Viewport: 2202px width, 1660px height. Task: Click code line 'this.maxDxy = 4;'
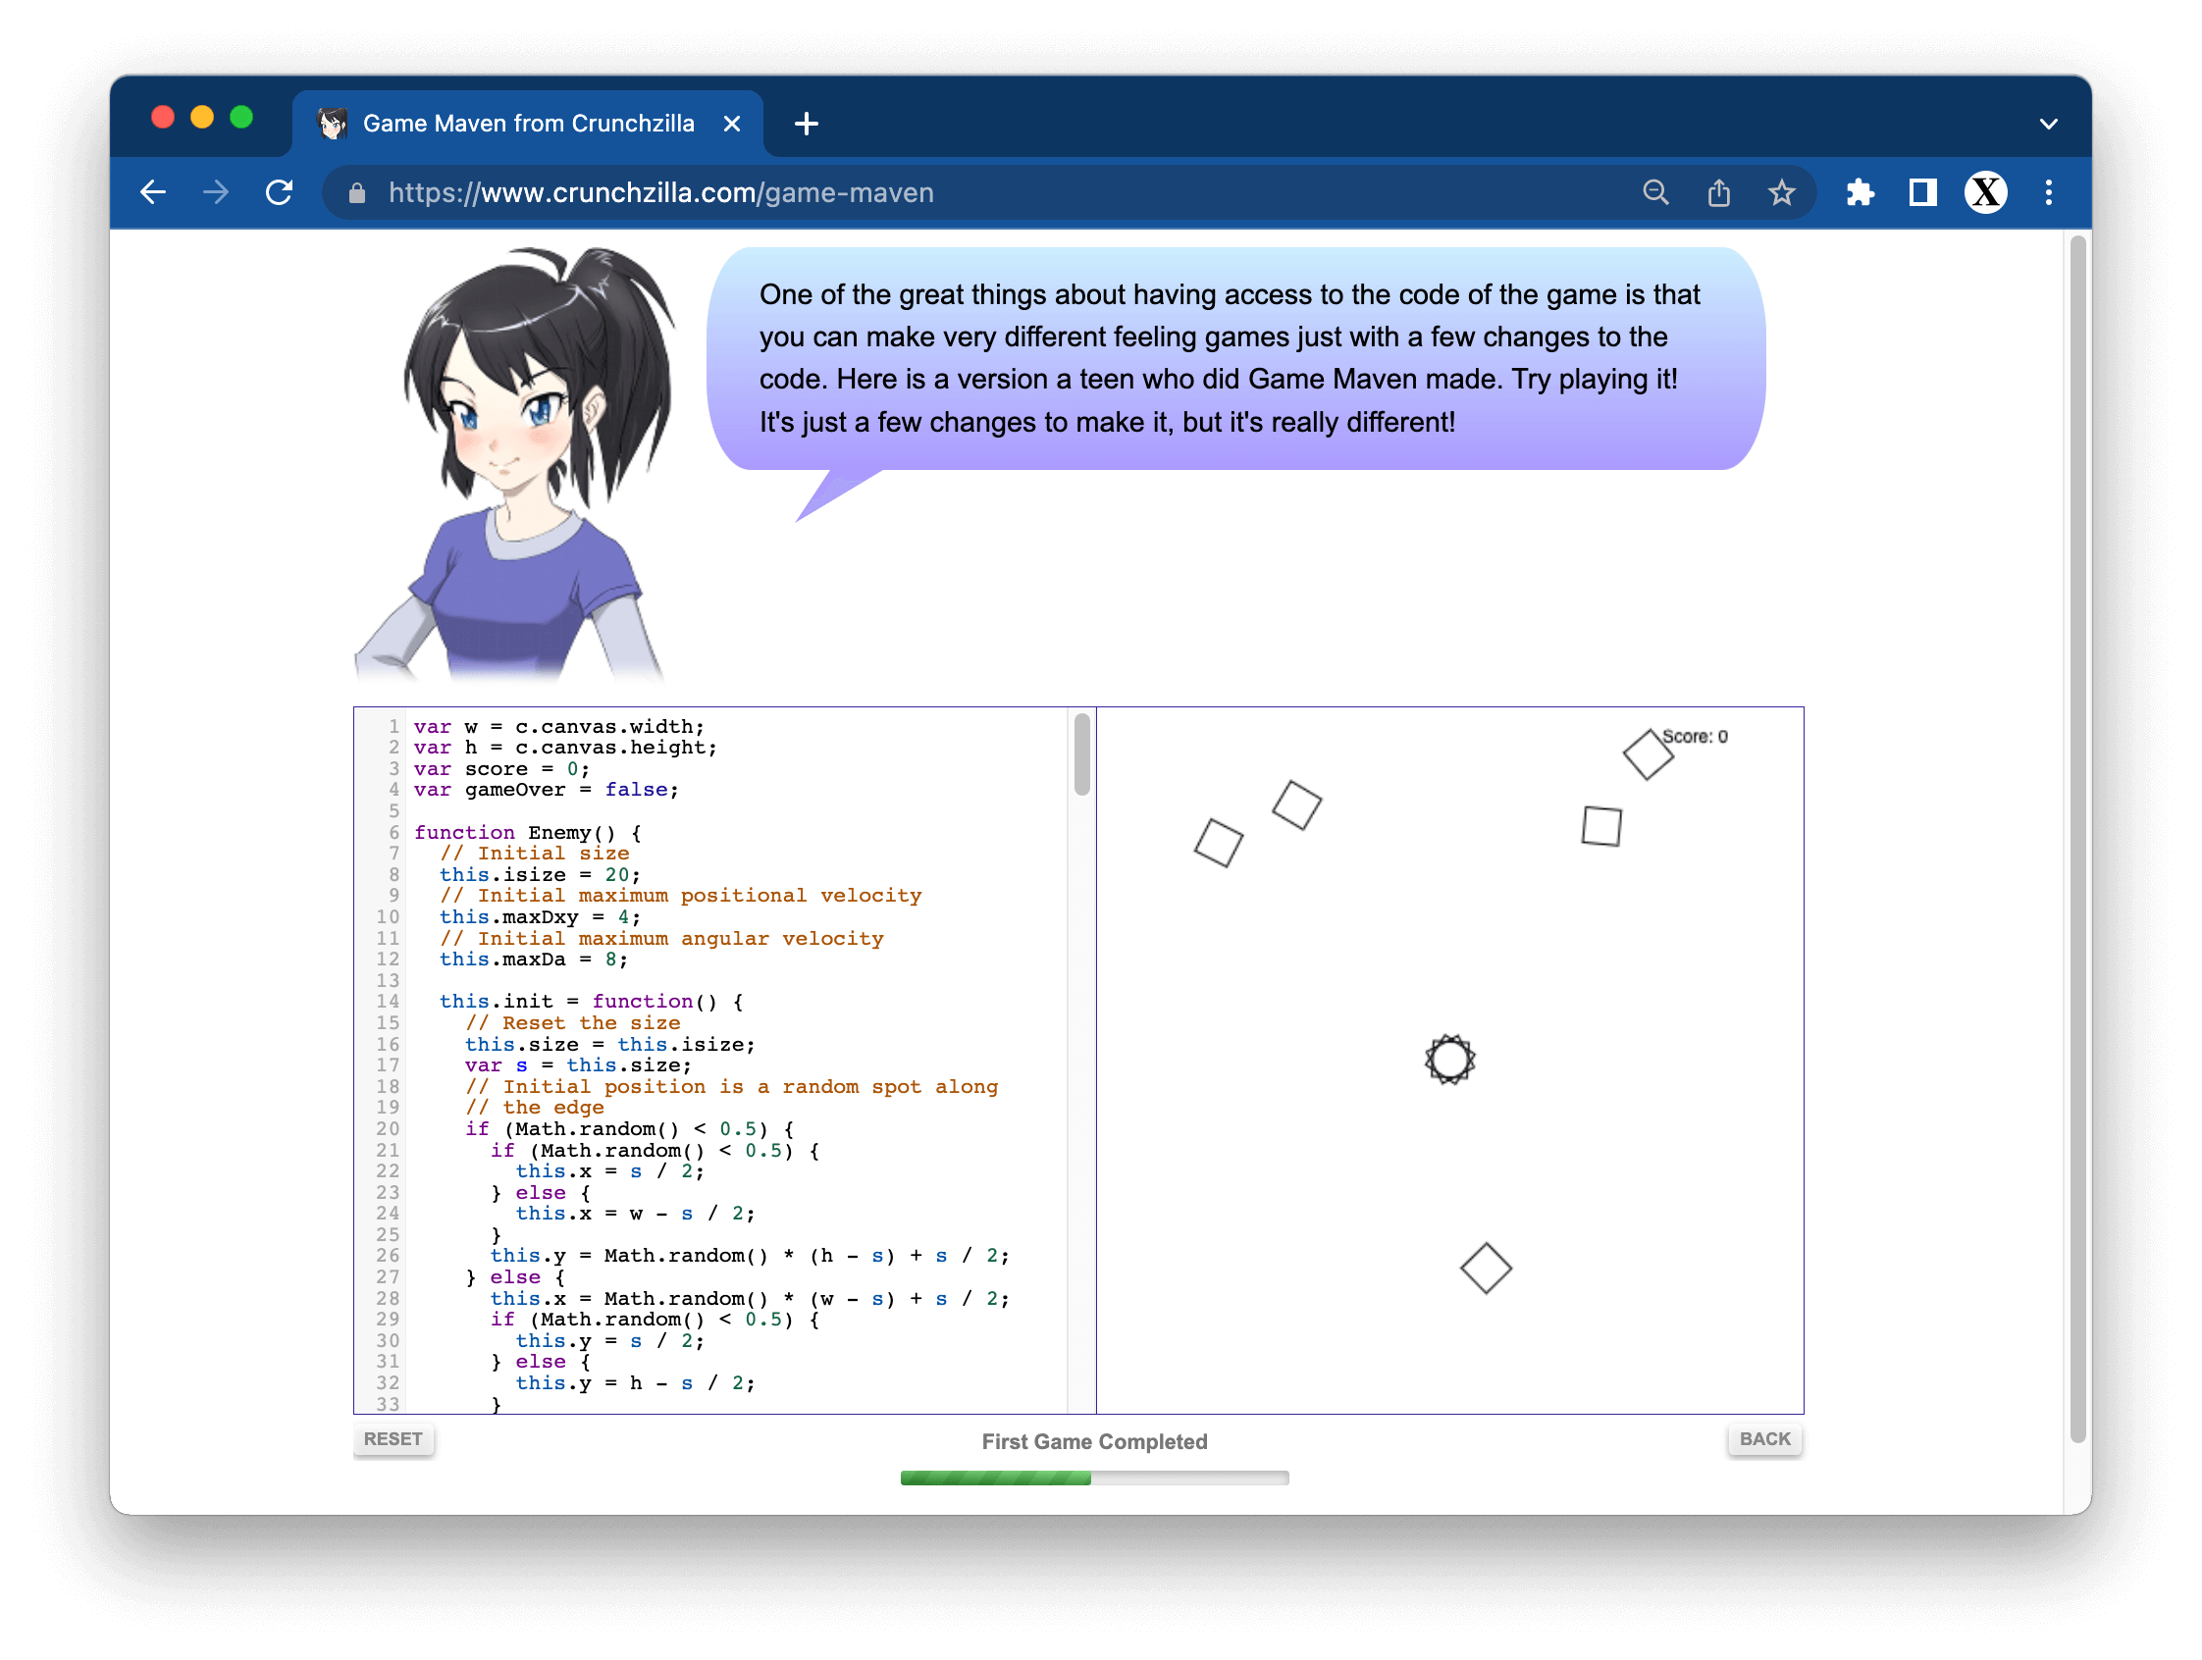point(541,916)
